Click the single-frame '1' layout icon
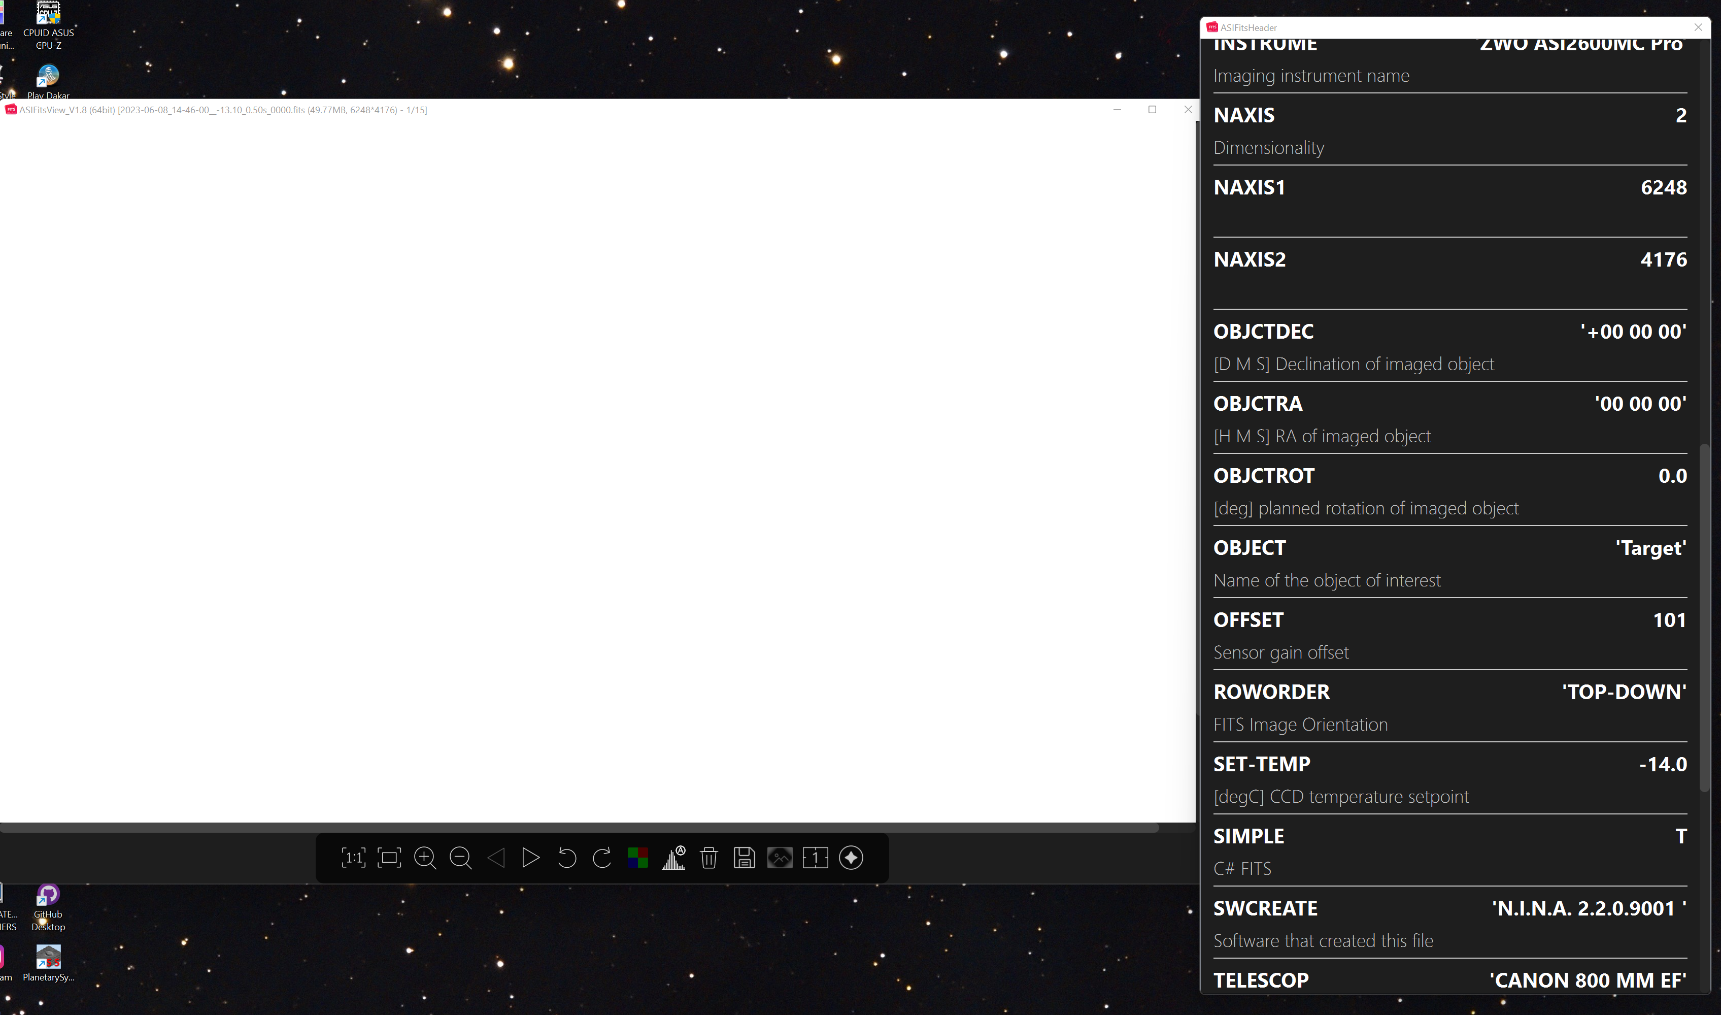This screenshot has width=1721, height=1015. (816, 858)
